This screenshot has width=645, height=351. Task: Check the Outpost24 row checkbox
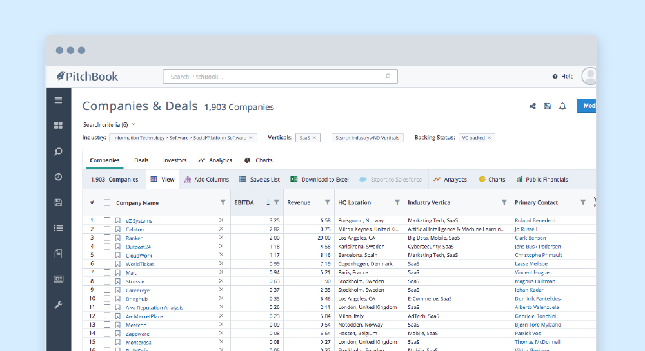107,247
